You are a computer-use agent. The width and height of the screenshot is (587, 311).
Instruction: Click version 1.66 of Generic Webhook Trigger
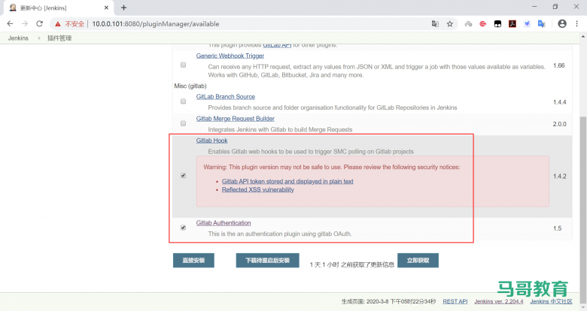tap(559, 65)
